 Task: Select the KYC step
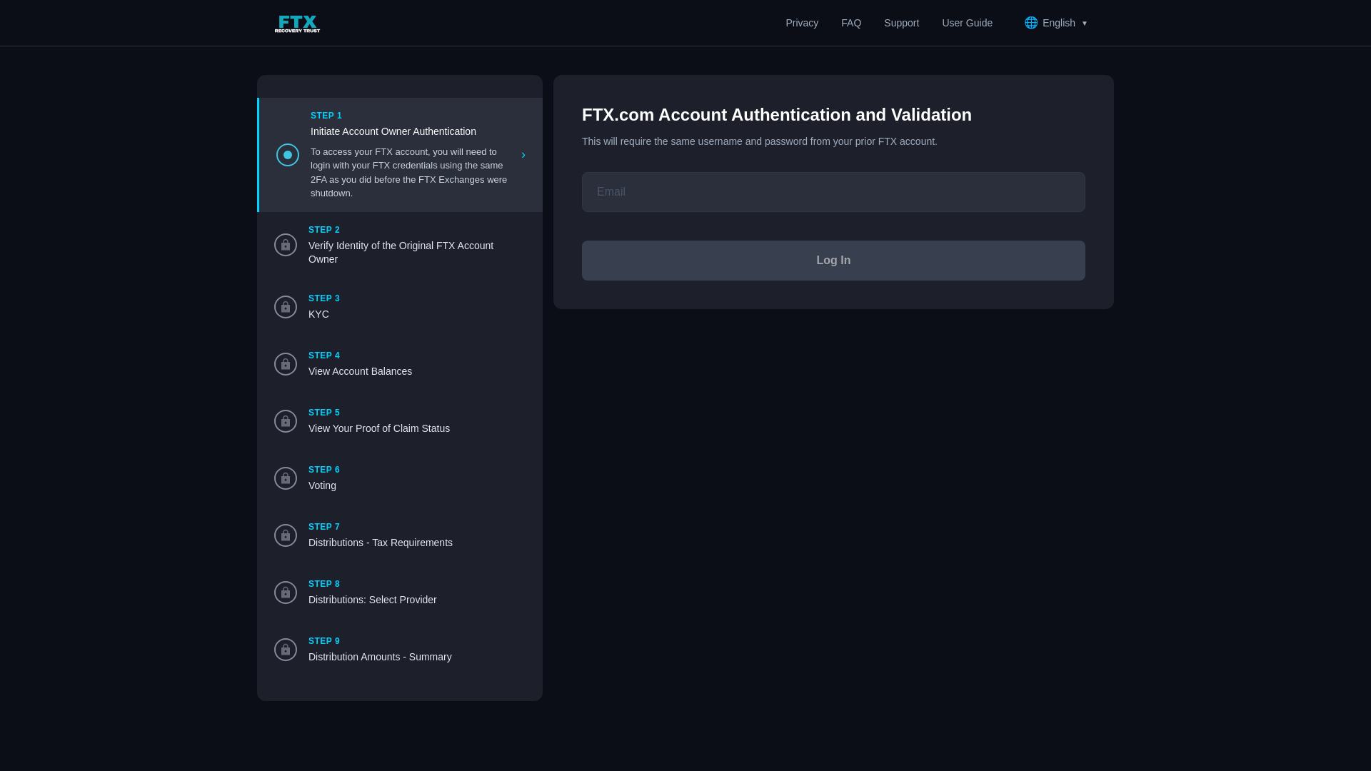coord(318,314)
